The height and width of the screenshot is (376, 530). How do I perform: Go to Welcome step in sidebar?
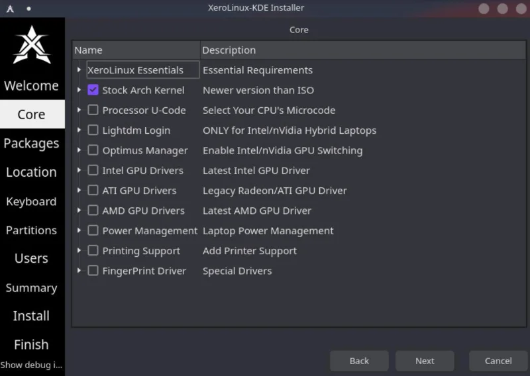[31, 85]
